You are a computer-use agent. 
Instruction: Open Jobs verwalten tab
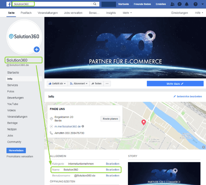point(73,13)
